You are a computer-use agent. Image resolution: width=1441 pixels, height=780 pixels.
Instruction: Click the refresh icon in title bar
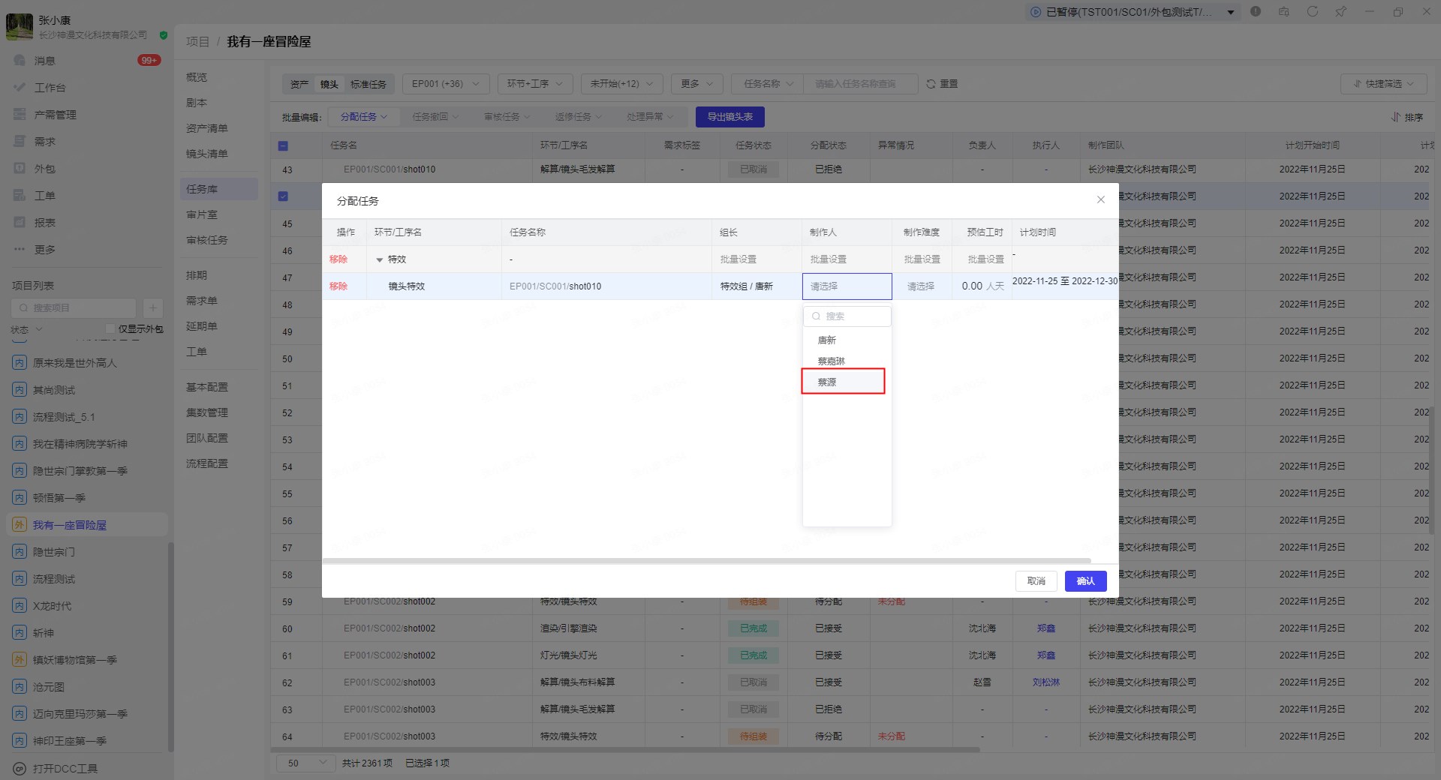coord(1312,12)
